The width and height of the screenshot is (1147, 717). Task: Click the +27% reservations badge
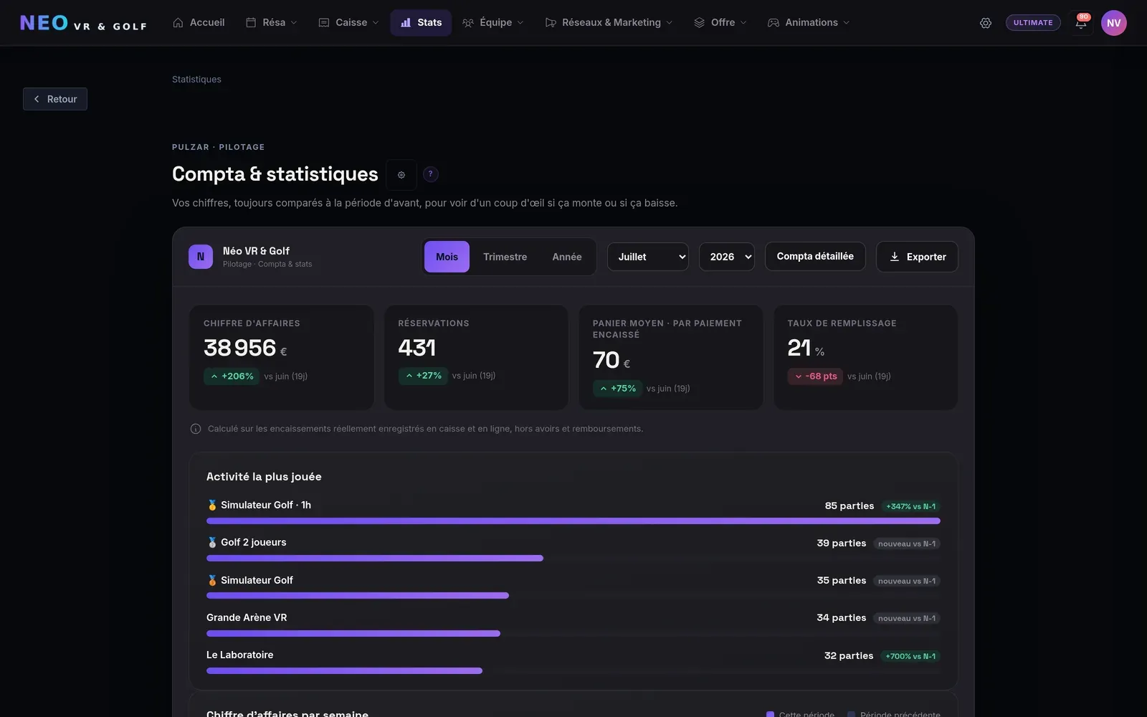click(423, 376)
